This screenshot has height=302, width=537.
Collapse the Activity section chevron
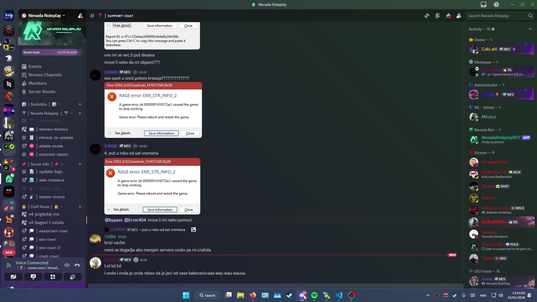point(530,29)
